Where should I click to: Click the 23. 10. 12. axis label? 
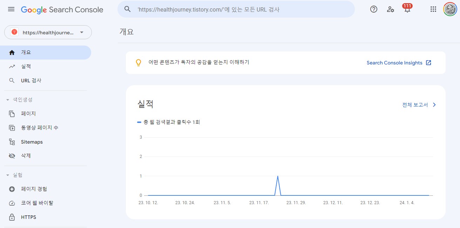[x=148, y=203]
